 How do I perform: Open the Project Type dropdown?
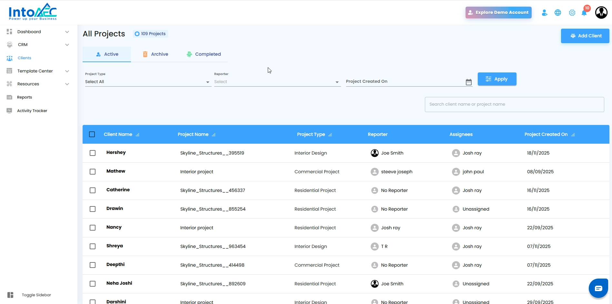pyautogui.click(x=147, y=82)
